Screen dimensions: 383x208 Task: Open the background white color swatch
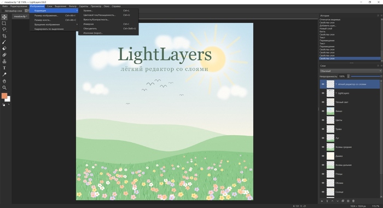coord(8,100)
